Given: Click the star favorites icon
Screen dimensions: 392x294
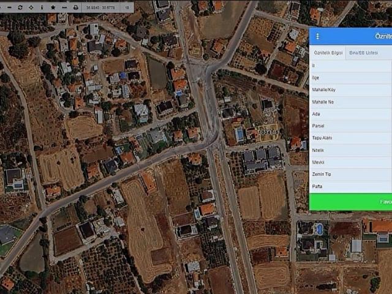Looking at the screenshot, I should tap(53, 7).
